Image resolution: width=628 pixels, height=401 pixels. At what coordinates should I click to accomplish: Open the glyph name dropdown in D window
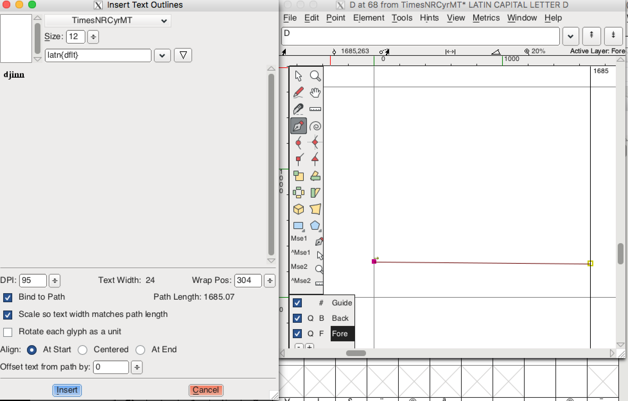click(571, 36)
